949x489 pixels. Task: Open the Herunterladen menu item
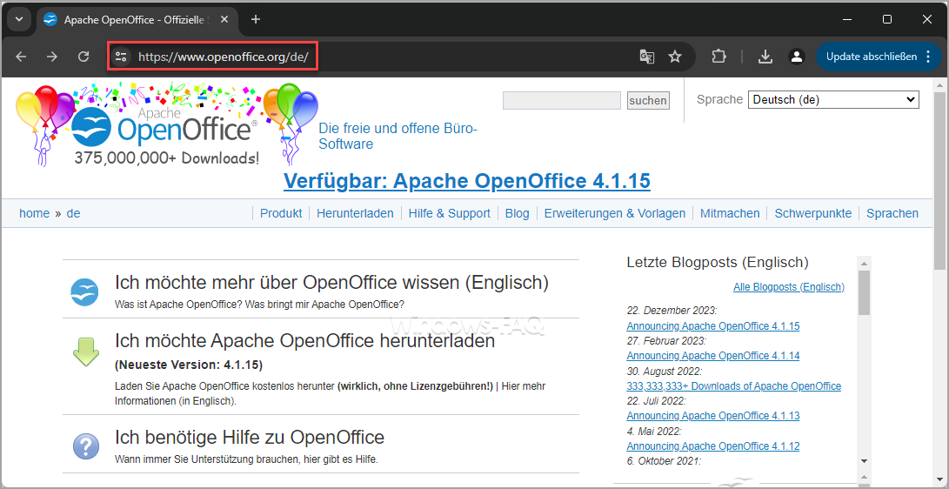click(355, 213)
